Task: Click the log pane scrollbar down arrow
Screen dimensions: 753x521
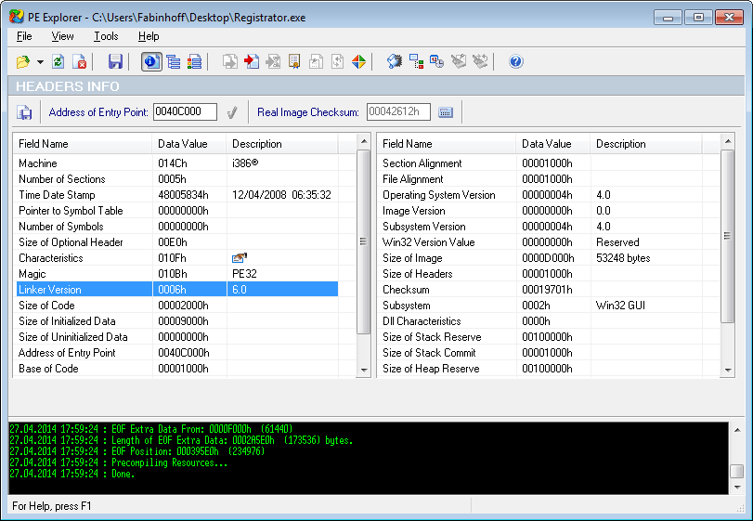Action: tap(737, 488)
